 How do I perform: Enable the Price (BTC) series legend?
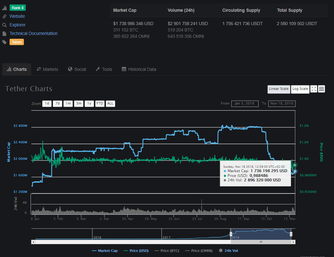click(166, 251)
